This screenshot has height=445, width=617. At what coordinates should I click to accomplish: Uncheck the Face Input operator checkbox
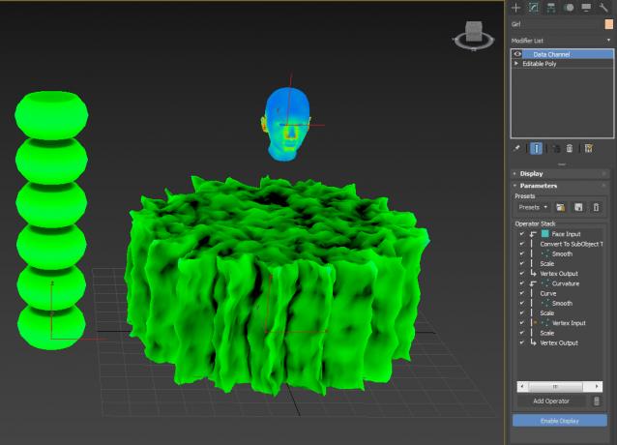pos(521,234)
